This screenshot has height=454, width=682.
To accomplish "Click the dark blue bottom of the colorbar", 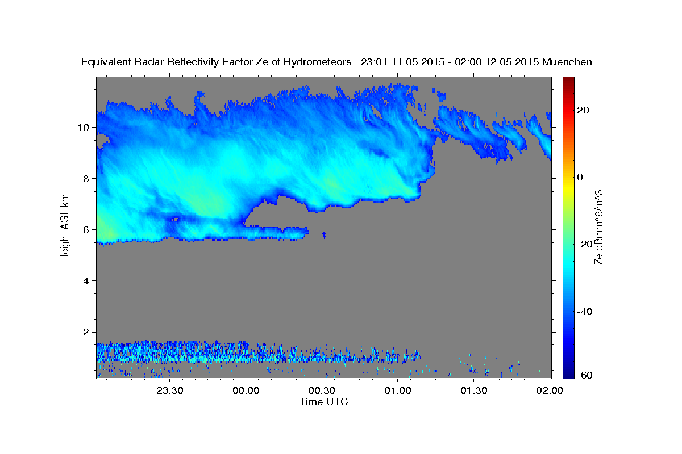I will (568, 375).
